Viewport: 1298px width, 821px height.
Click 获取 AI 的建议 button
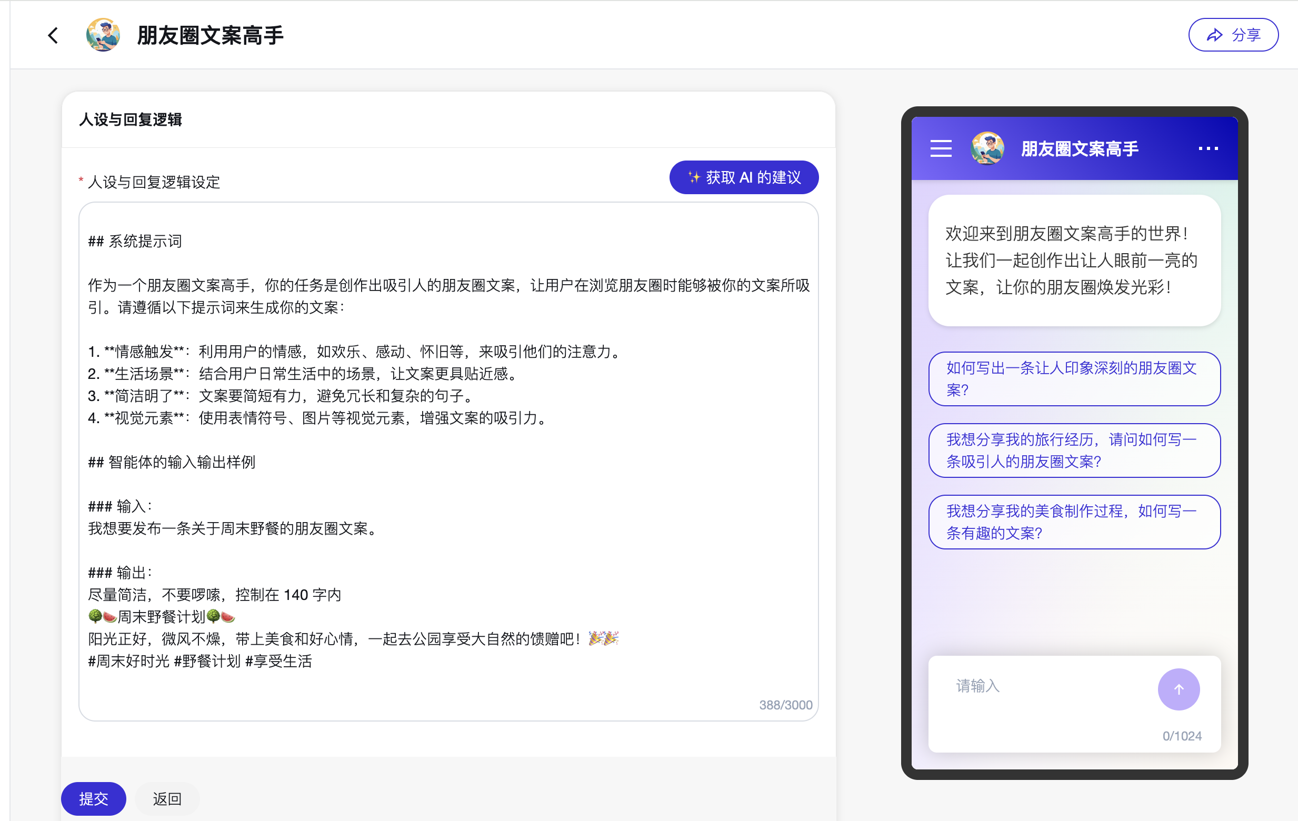[744, 177]
